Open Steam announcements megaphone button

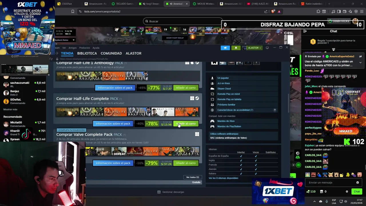coord(225,48)
